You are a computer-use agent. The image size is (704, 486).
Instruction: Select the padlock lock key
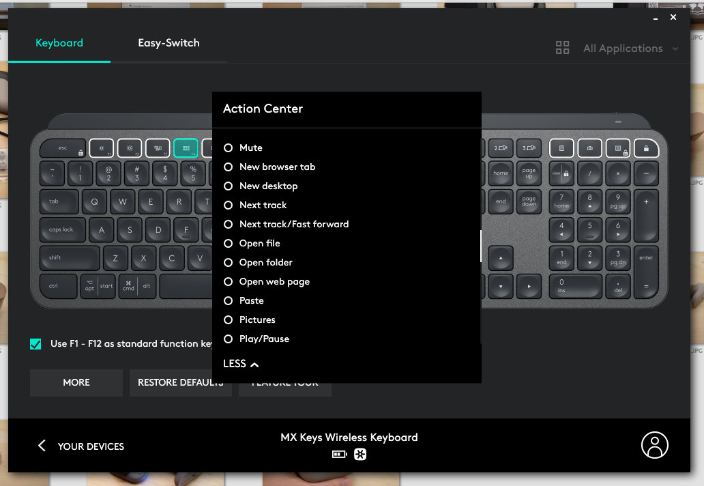pos(646,147)
